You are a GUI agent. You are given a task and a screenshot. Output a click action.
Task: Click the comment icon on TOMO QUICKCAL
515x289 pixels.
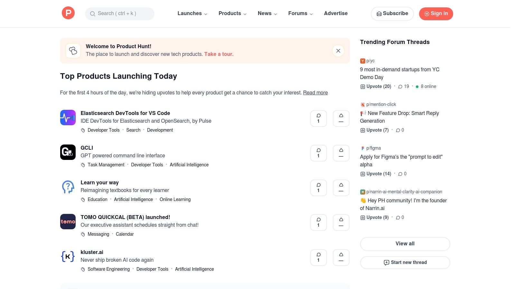coord(318,222)
